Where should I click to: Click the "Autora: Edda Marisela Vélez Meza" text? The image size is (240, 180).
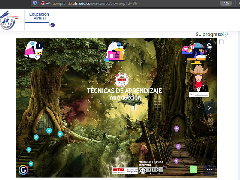coord(151,163)
